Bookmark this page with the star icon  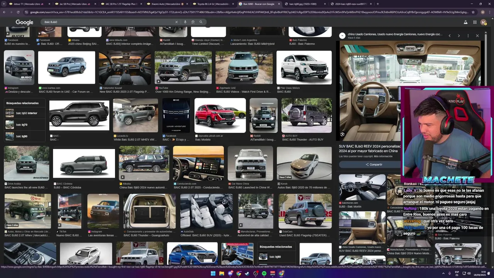(x=473, y=12)
